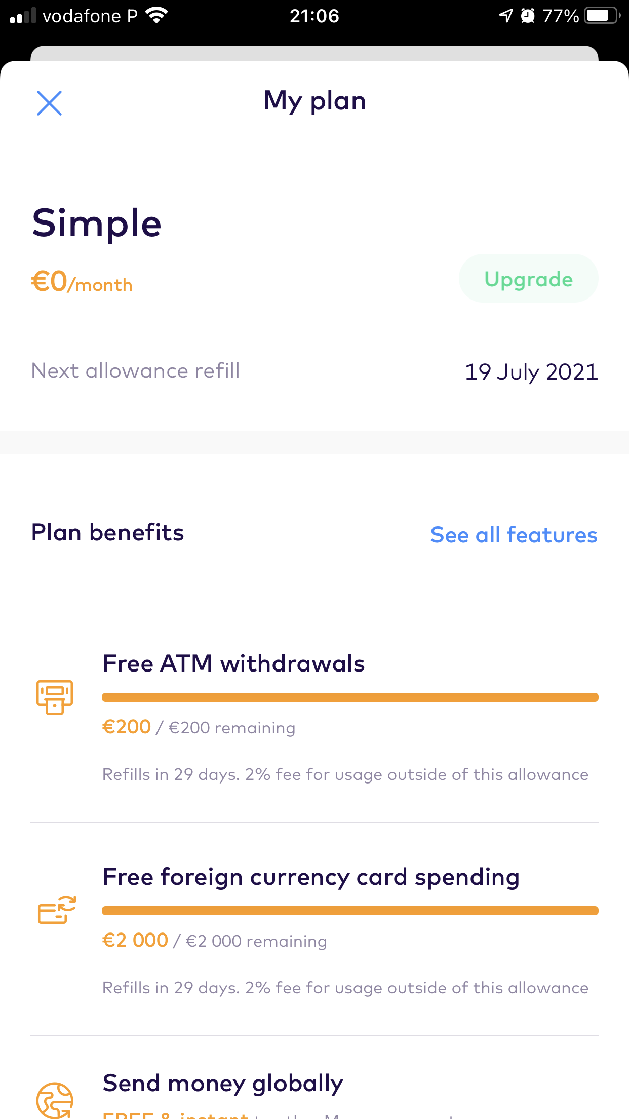The height and width of the screenshot is (1119, 629).
Task: Tap the €0/month price label
Action: tap(82, 282)
